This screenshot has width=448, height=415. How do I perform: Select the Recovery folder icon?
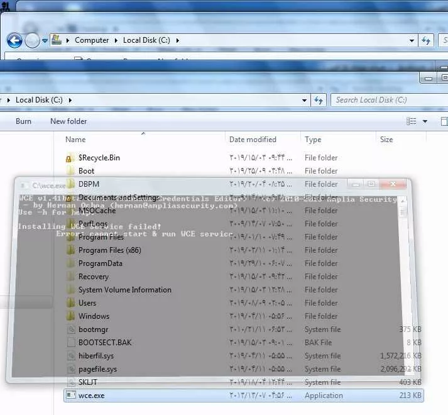click(x=70, y=277)
